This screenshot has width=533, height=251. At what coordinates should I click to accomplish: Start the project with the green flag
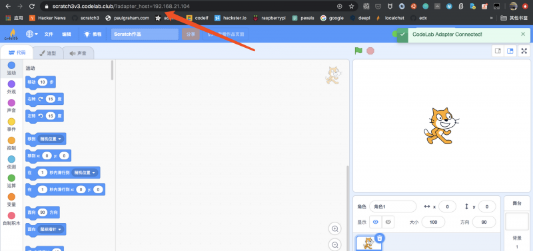358,51
